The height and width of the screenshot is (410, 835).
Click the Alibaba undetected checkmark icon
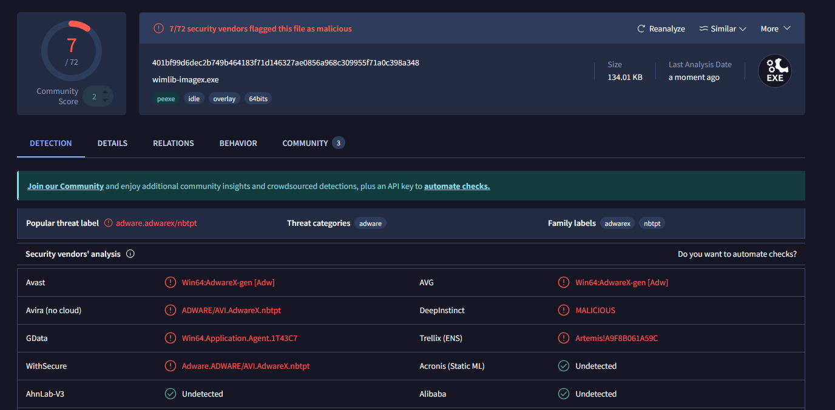pyautogui.click(x=564, y=394)
